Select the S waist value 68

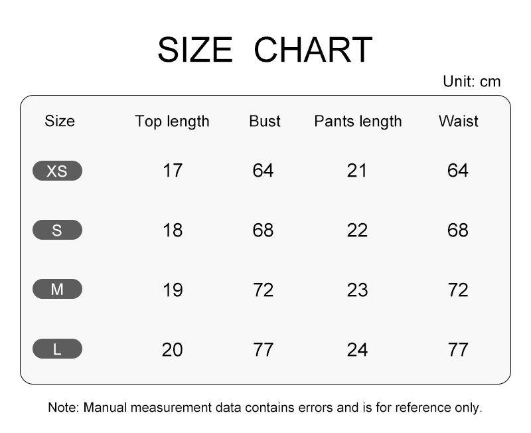[458, 230]
